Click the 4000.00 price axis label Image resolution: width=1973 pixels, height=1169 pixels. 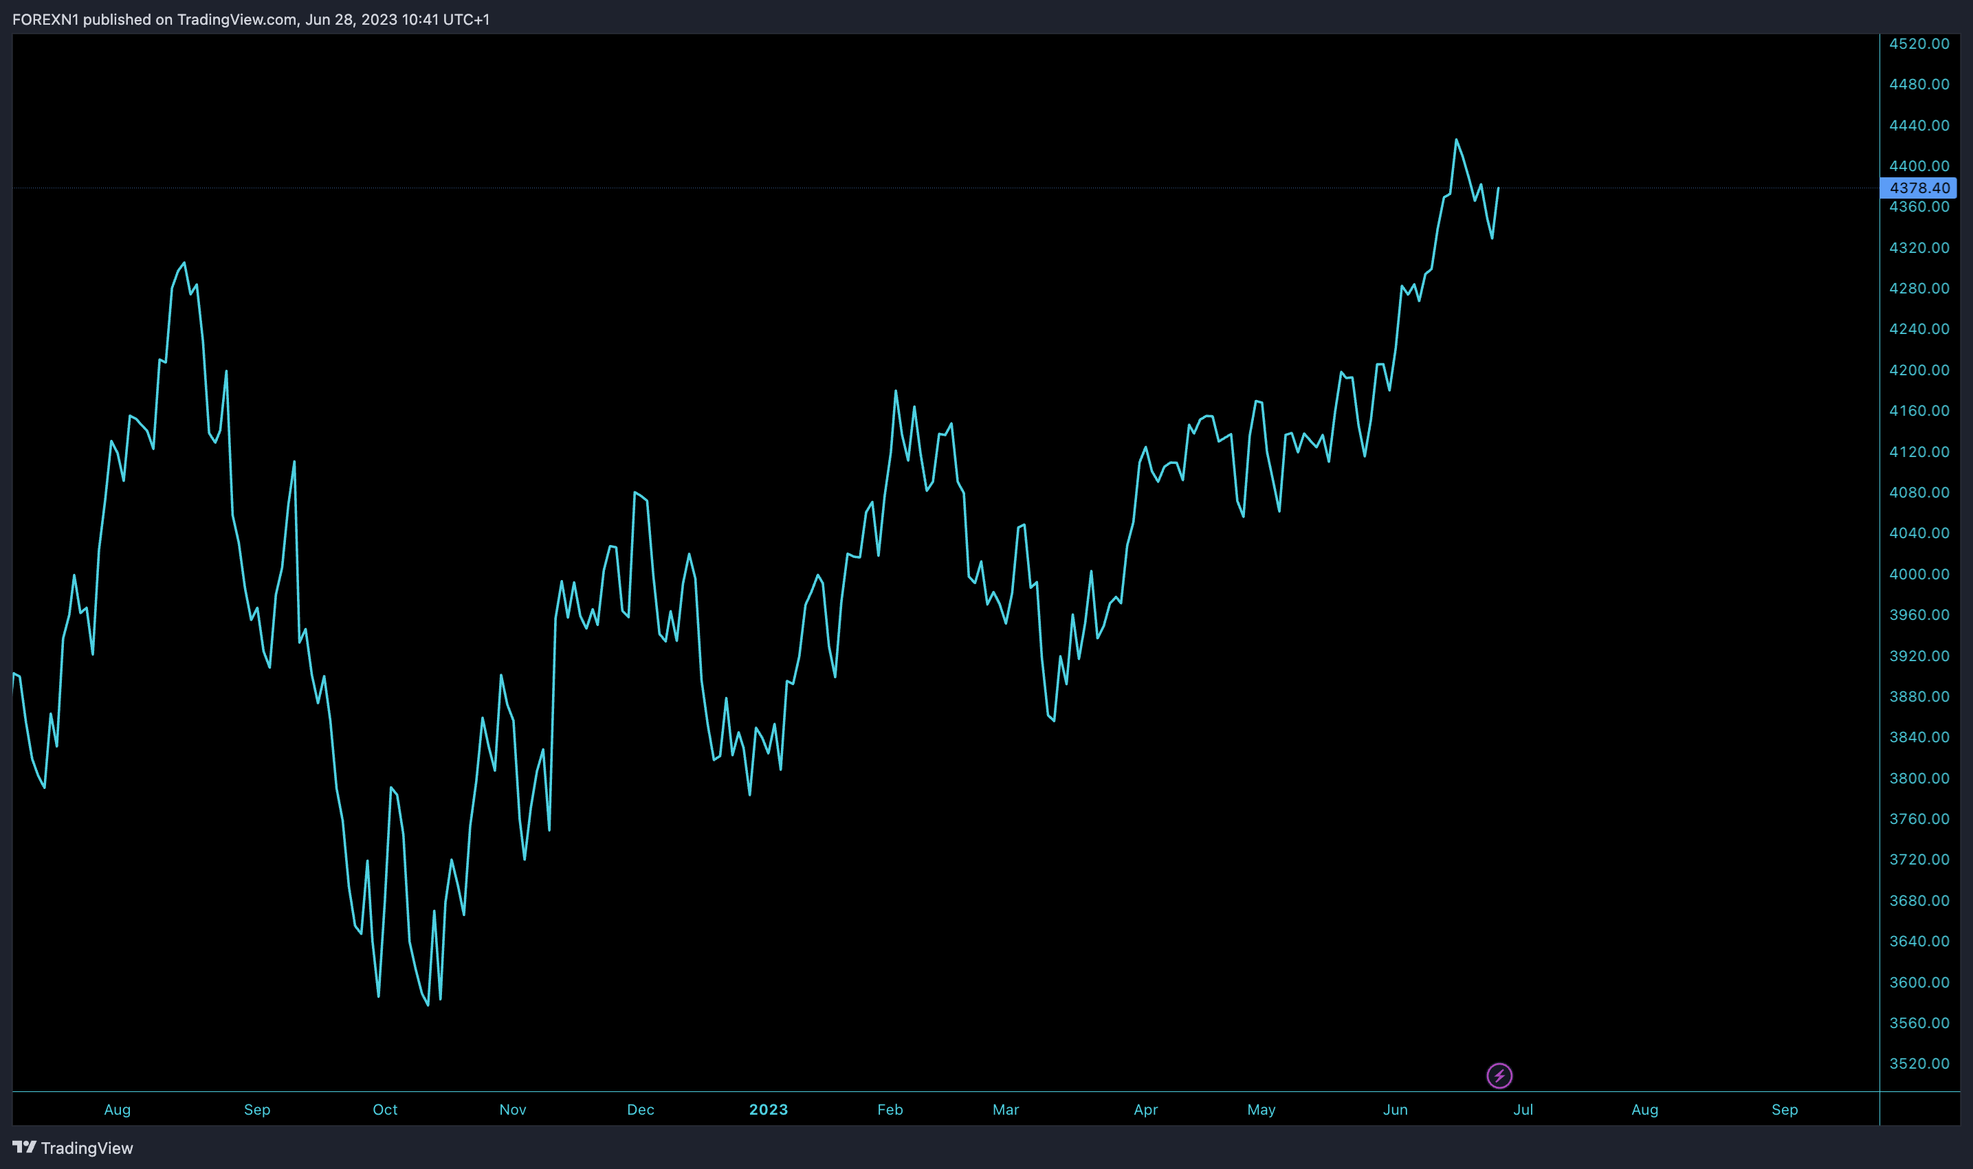1919,575
